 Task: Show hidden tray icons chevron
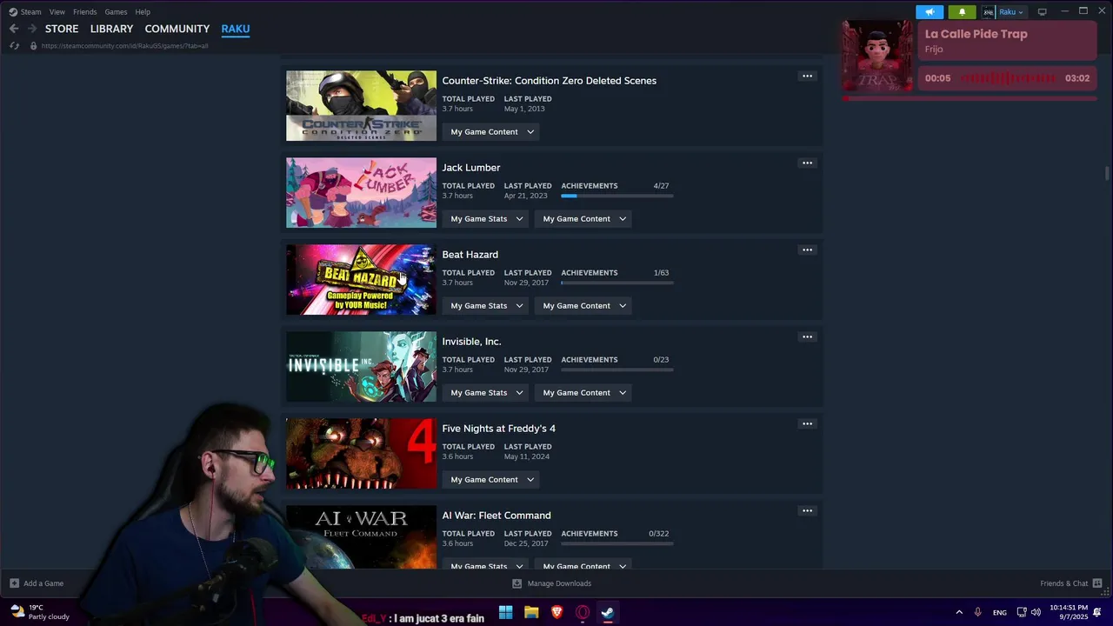click(959, 612)
